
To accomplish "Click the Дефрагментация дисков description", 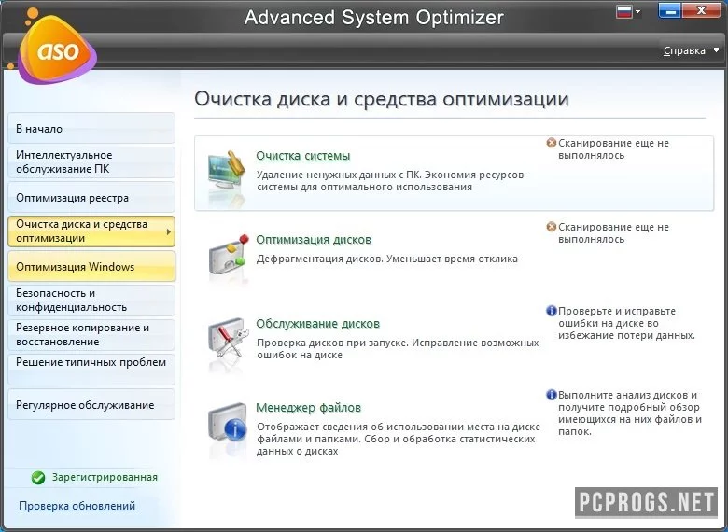I will coord(386,259).
